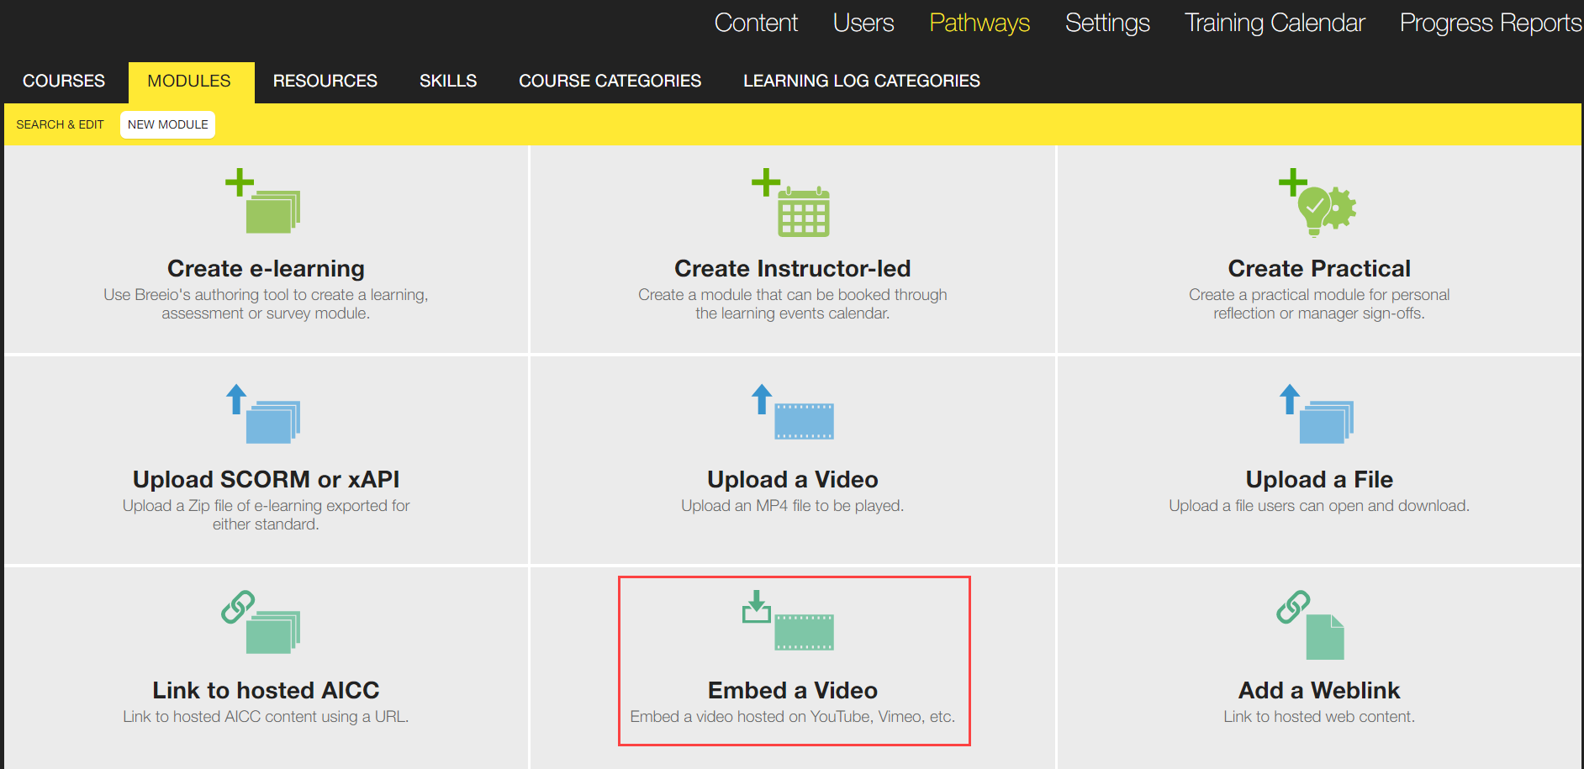Open Training Calendar in the top navigation

coord(1275,23)
